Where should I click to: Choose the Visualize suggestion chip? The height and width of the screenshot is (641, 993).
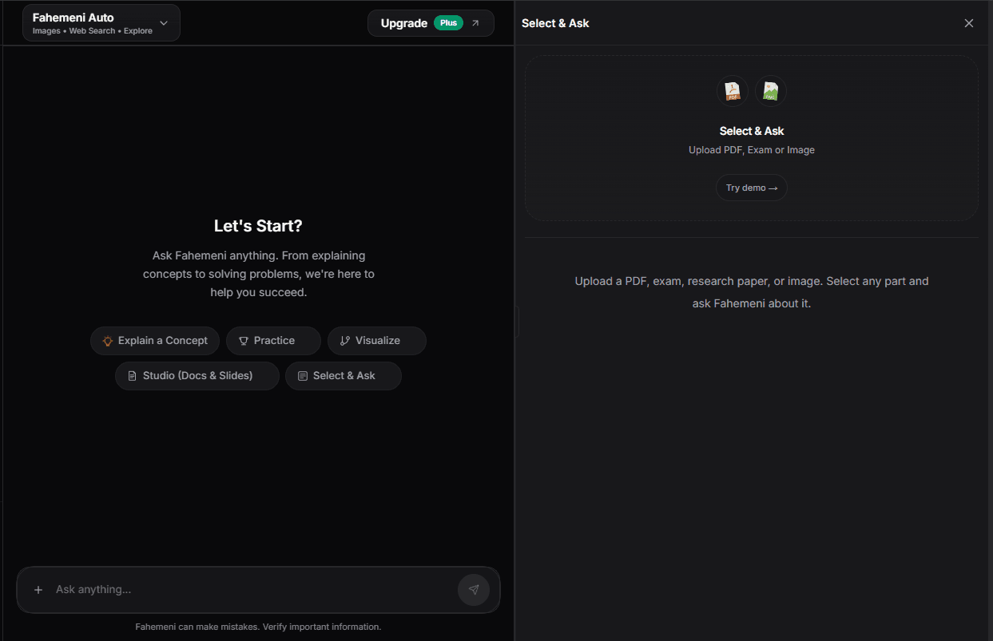(377, 341)
